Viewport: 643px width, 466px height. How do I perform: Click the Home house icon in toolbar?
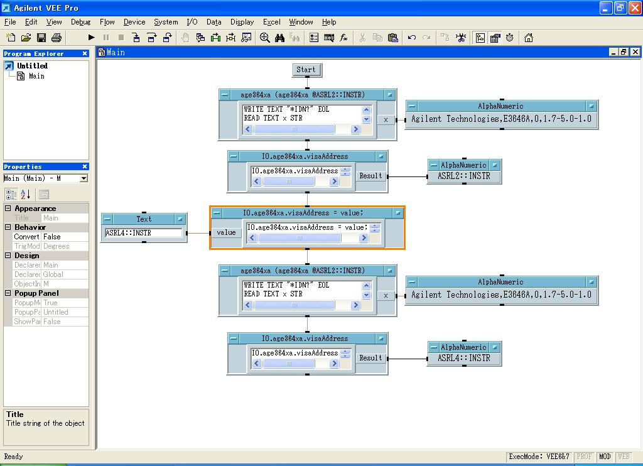tap(529, 38)
